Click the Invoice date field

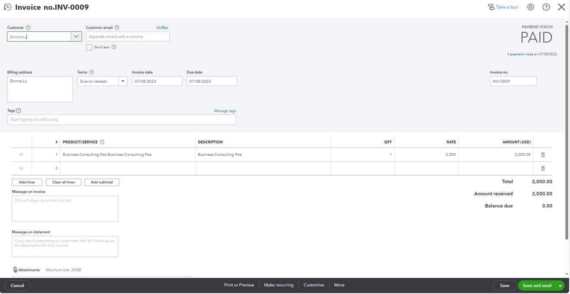157,81
